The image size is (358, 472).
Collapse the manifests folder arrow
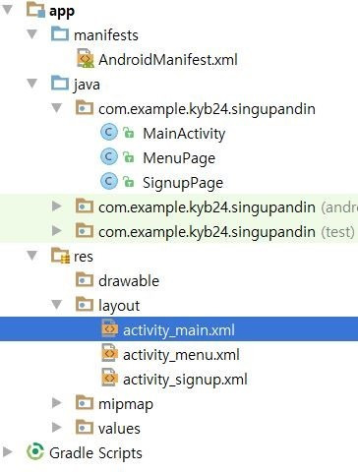(31, 34)
